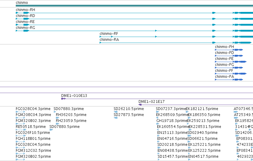Select FGM208C04.3prime EST label

(x=33, y=115)
